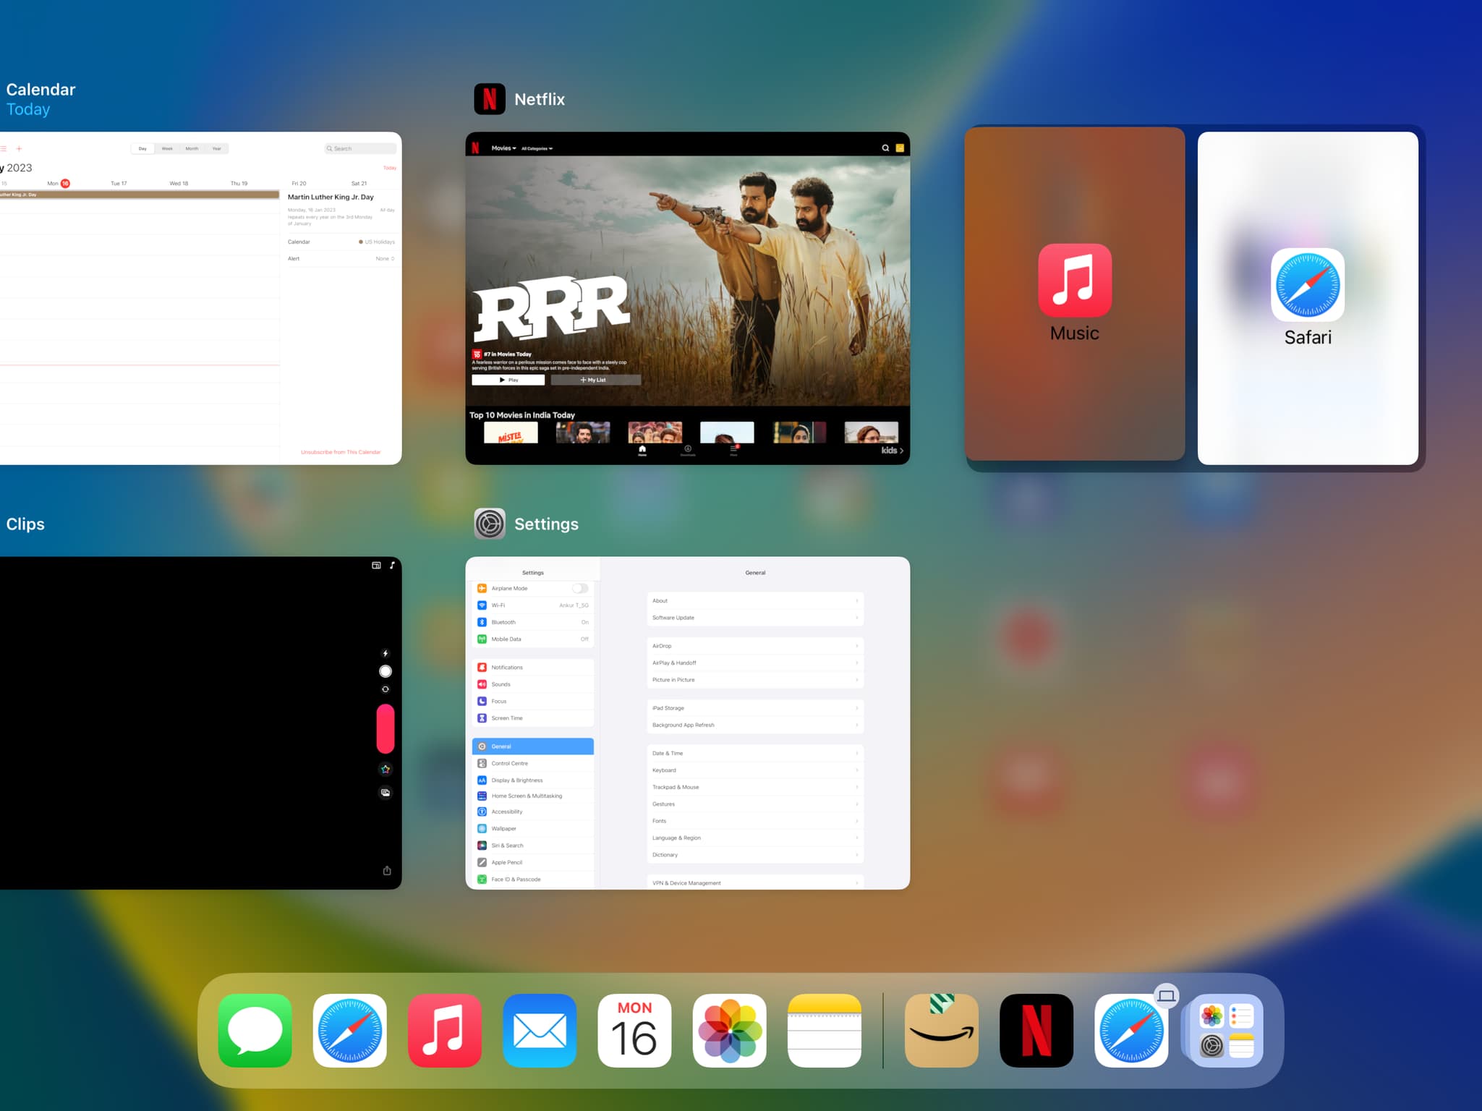Switch Calendar to Week view

pos(167,148)
